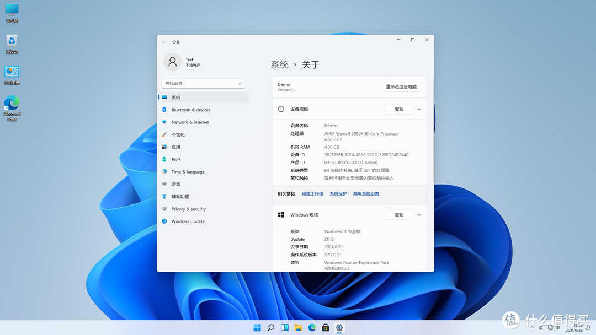Image resolution: width=596 pixels, height=335 pixels.
Task: Copy device specs with 复制 button
Action: pyautogui.click(x=398, y=109)
